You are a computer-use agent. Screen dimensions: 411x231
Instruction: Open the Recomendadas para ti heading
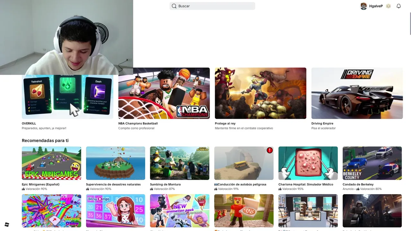[x=45, y=141]
